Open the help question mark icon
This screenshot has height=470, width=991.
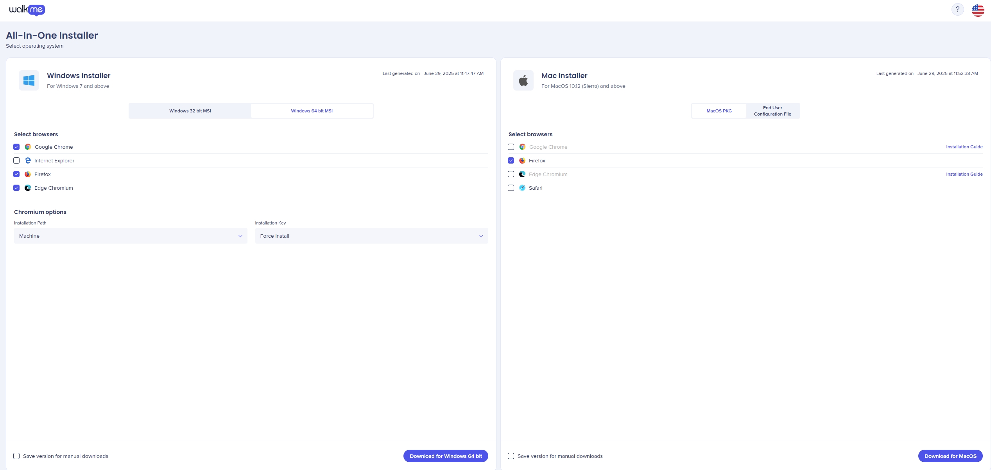[x=957, y=10]
